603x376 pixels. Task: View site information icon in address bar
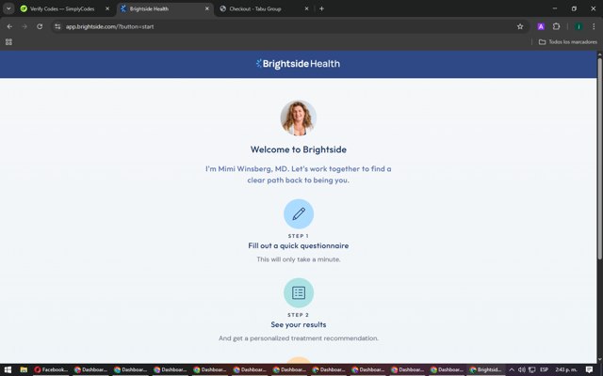57,26
